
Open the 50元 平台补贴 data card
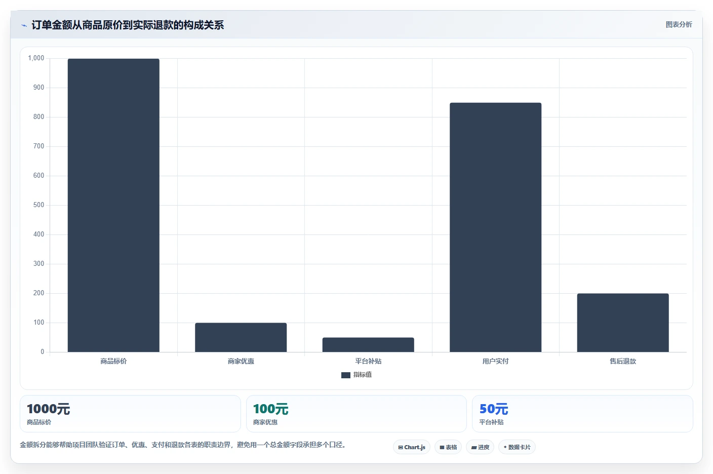pyautogui.click(x=582, y=414)
